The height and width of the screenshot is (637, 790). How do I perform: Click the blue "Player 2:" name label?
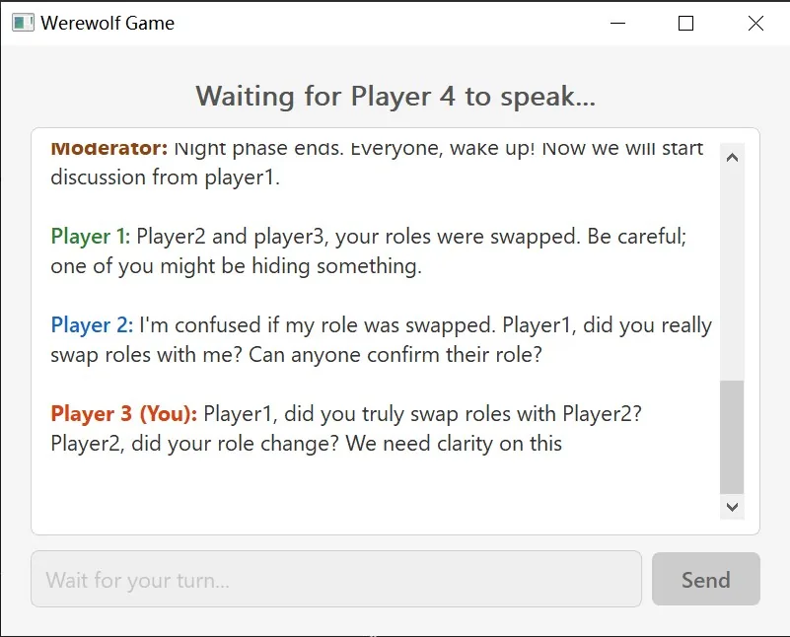pyautogui.click(x=92, y=324)
